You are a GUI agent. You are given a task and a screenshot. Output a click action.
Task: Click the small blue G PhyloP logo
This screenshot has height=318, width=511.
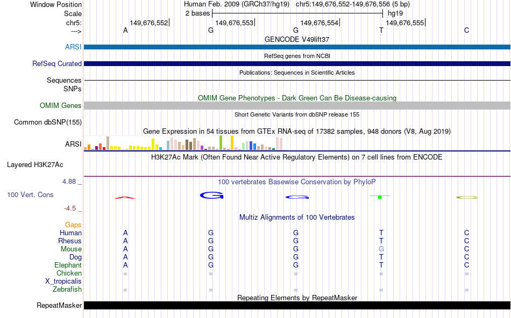coord(297,197)
